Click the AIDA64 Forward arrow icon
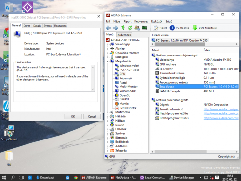Screen dimensions: 241x181 tap(115, 28)
